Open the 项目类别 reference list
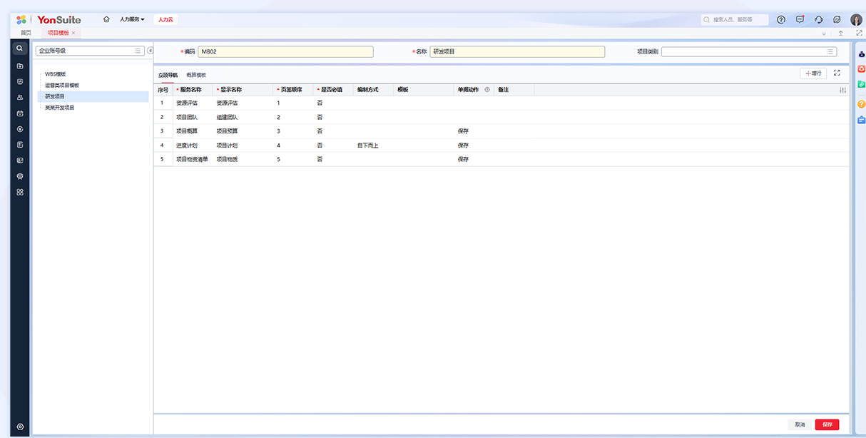The width and height of the screenshot is (866, 438). [x=830, y=51]
